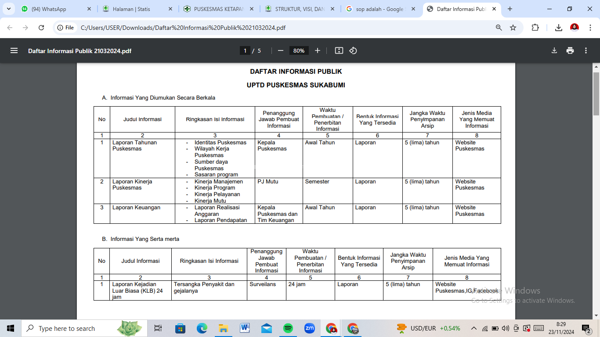Image resolution: width=600 pixels, height=337 pixels.
Task: Reload the current page
Action: (41, 28)
